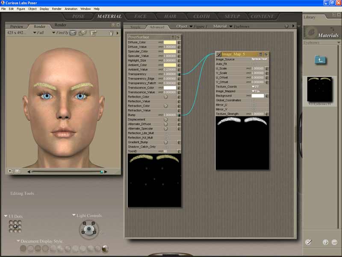Click the checkmark apply icon in Library
Viewport: 342px width, 257px height.
(x=308, y=242)
